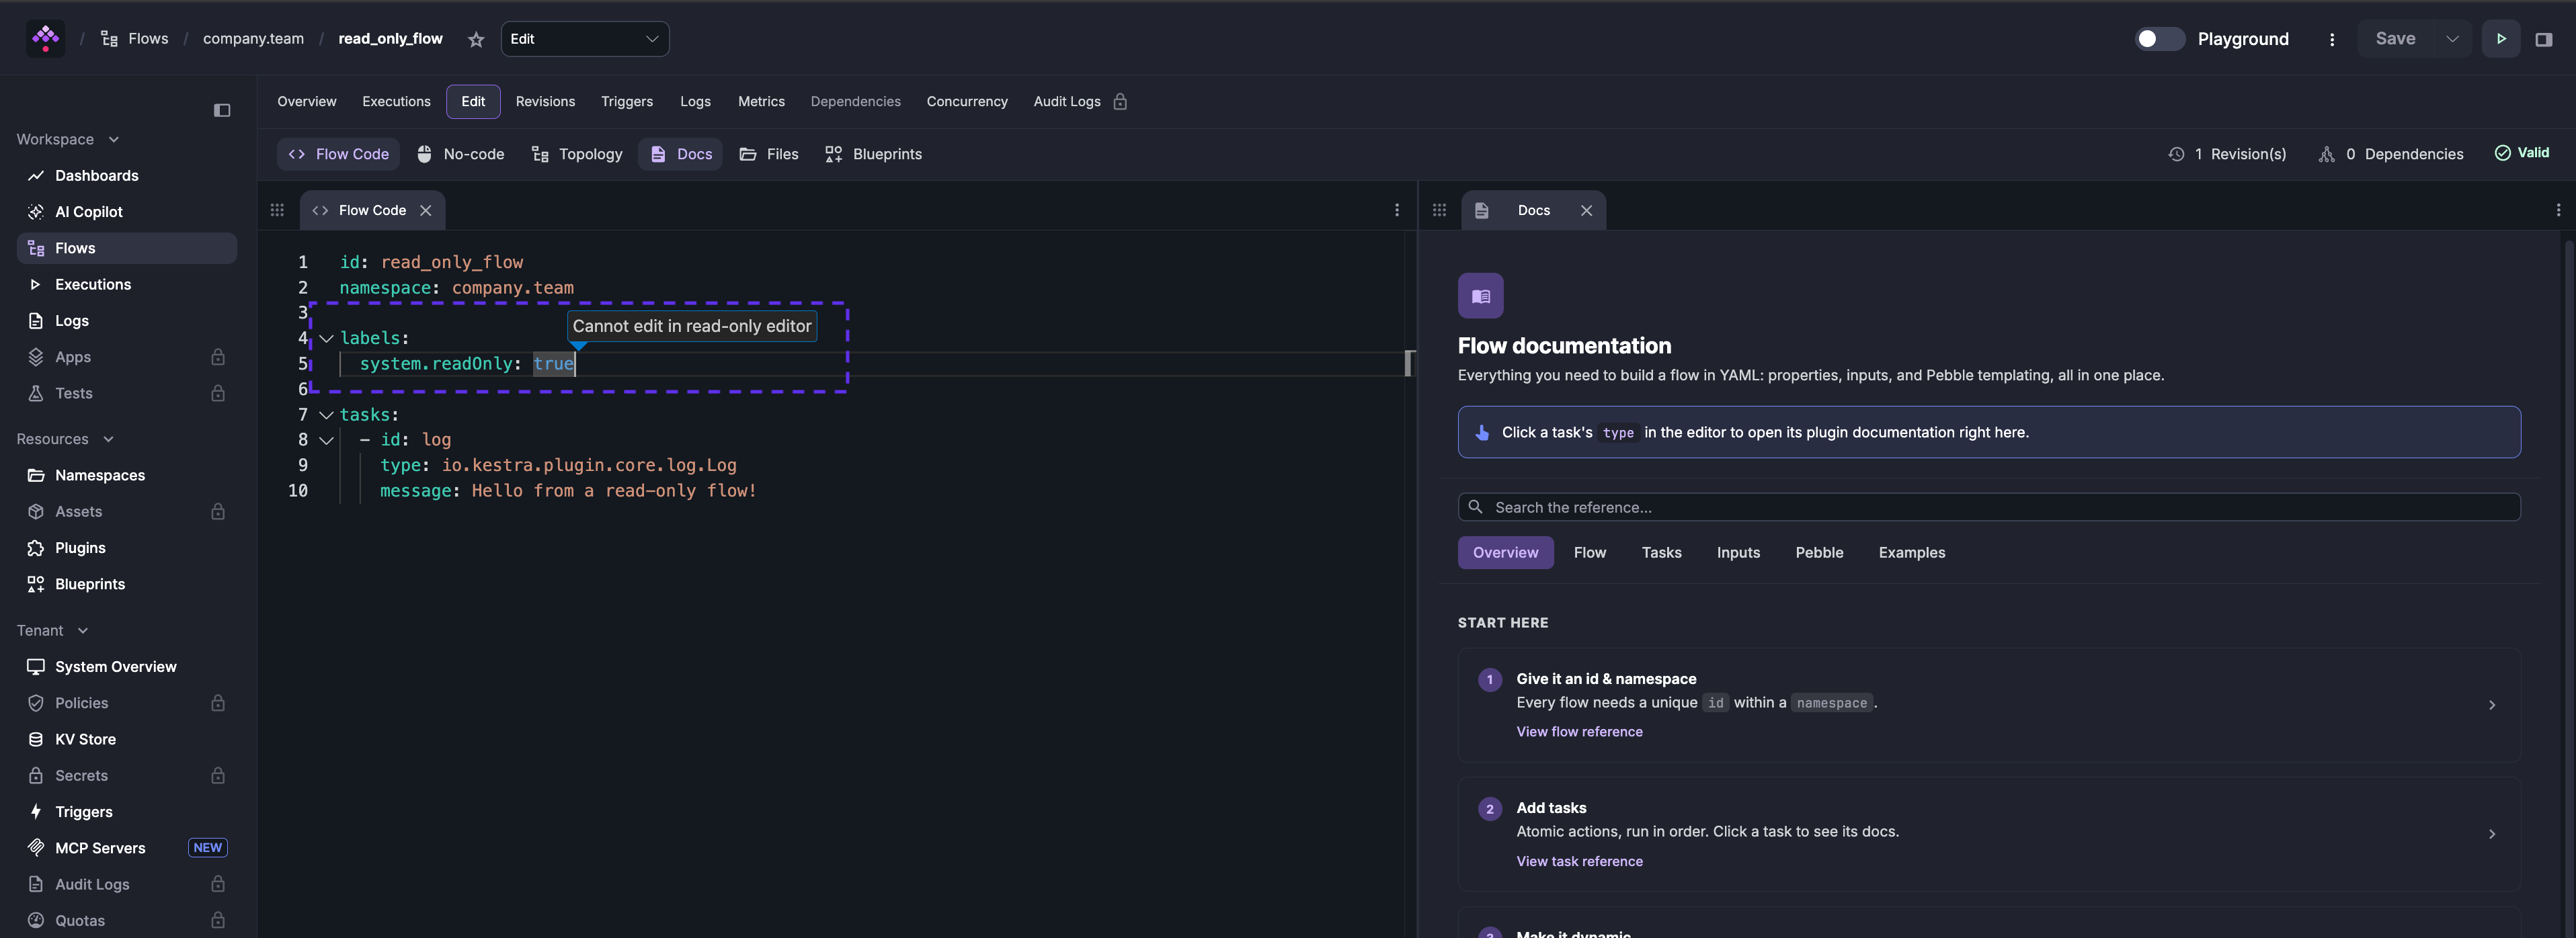
Task: Click the lock icon next to Policies
Action: tap(218, 703)
